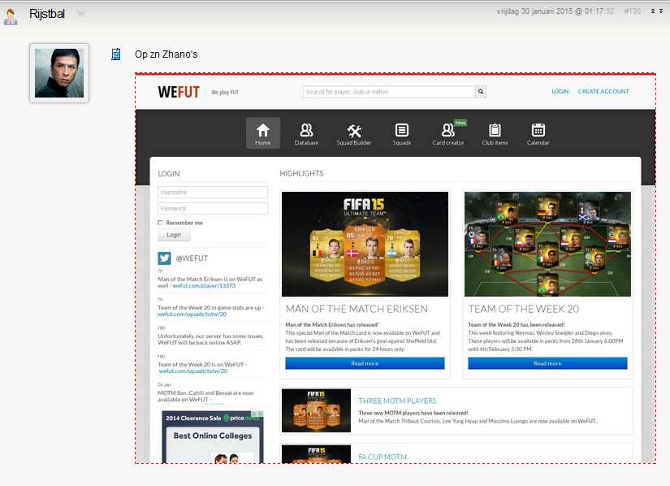
Task: Click Read more under Team of the Week 20
Action: point(547,363)
